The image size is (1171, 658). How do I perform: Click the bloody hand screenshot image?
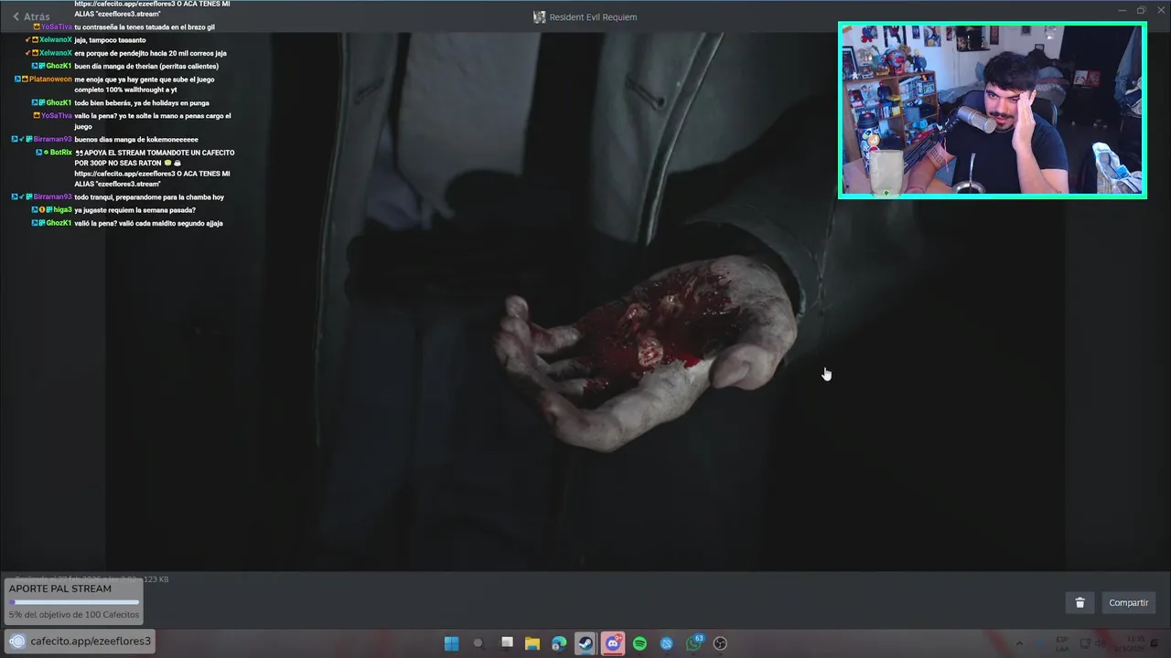coord(585,302)
